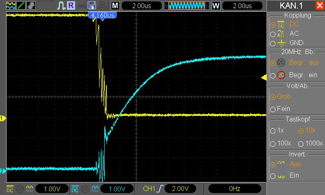Click the KAN.1 panel title

[291, 6]
